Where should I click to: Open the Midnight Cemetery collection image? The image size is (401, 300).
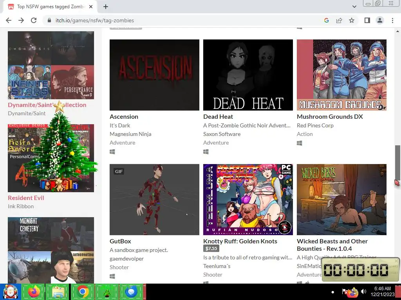pyautogui.click(x=51, y=250)
